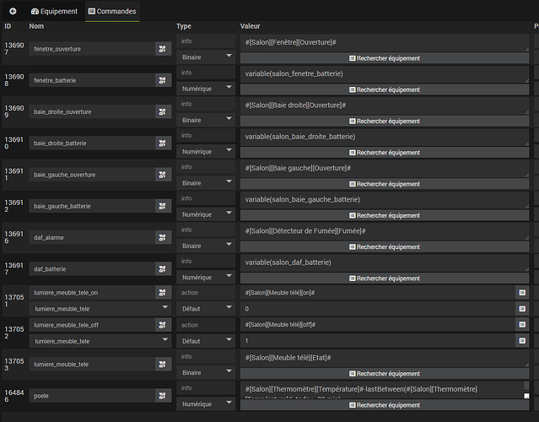
Task: Click list icon beside value 1
Action: pos(522,340)
